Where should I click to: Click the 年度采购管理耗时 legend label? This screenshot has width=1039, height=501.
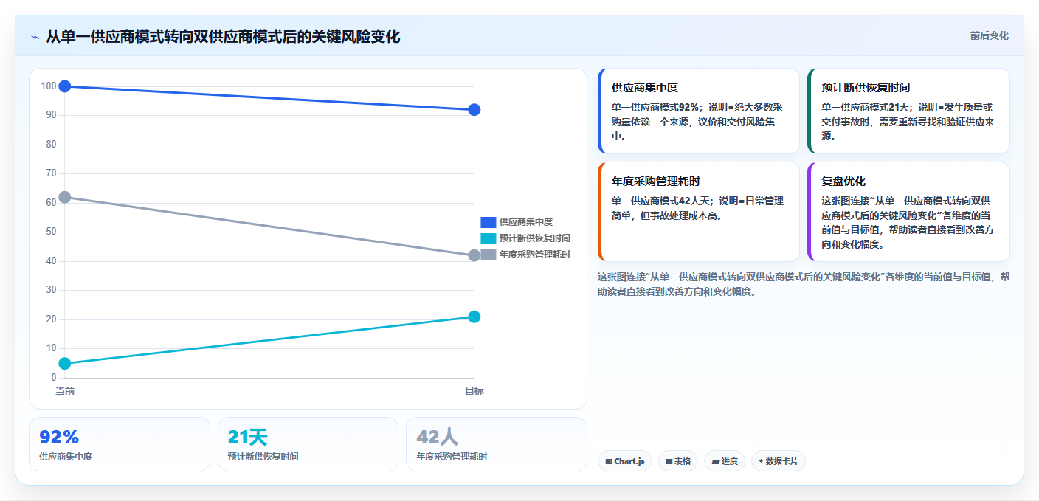[534, 255]
